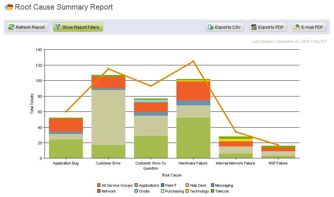Click the Applications segment in Hardware Failure bar
This screenshot has height=197, width=334.
pyautogui.click(x=193, y=138)
